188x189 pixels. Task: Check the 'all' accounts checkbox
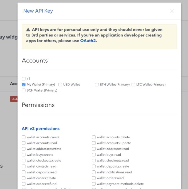(24, 79)
